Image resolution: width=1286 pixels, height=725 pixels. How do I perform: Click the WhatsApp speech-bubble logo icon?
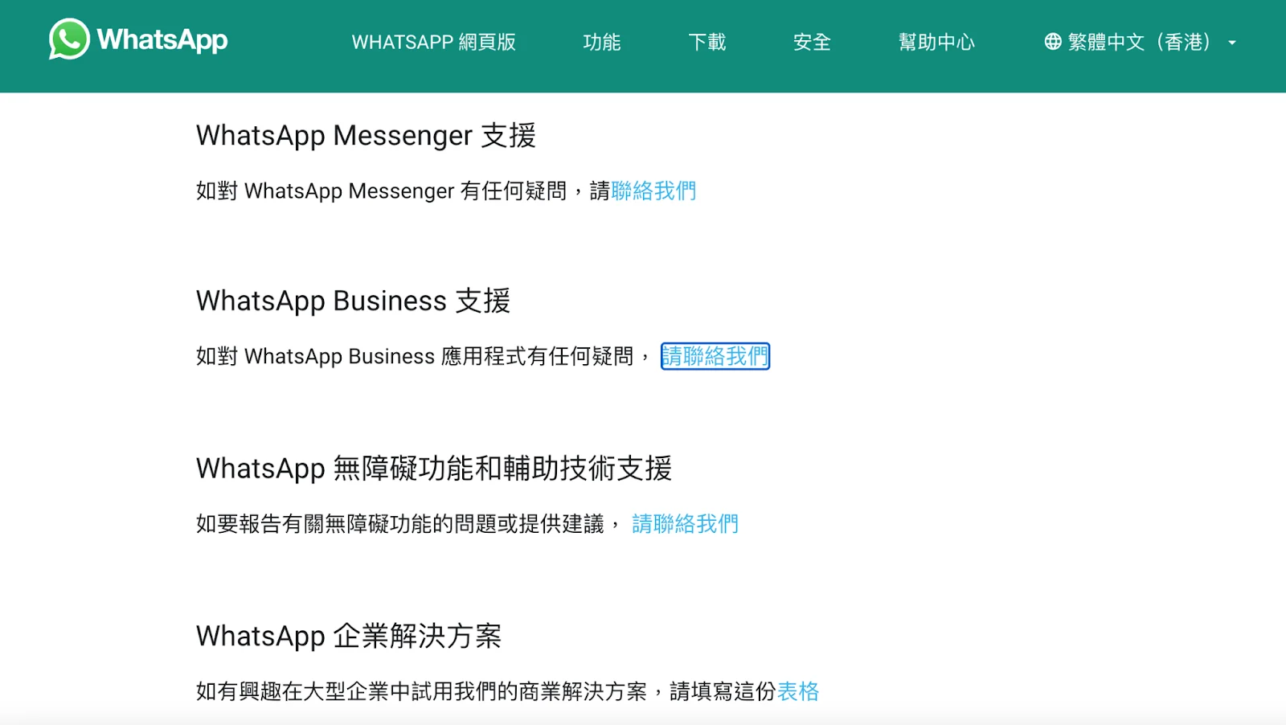pos(68,39)
